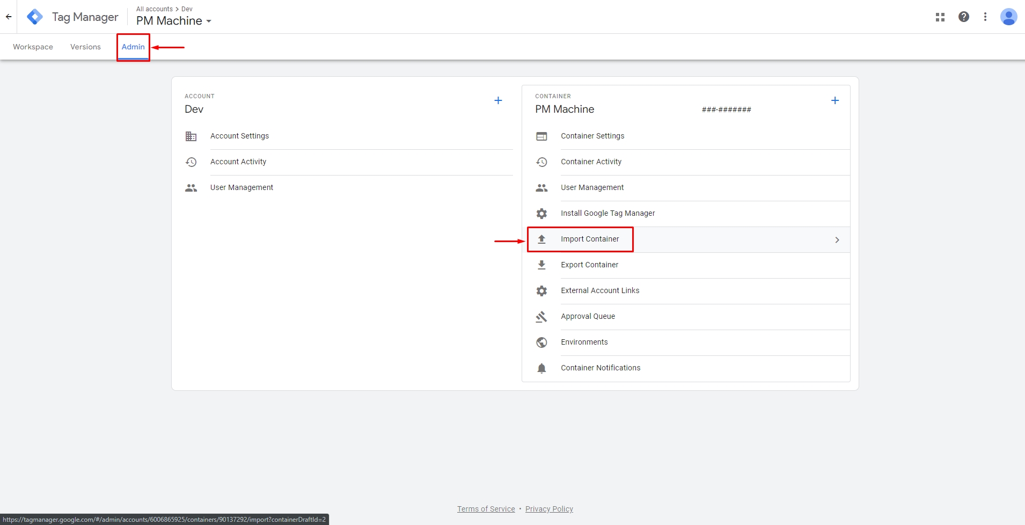Viewport: 1025px width, 525px height.
Task: Select the Admin tab
Action: pyautogui.click(x=133, y=47)
